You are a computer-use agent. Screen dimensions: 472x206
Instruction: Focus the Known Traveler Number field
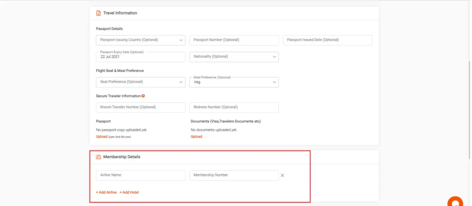tap(140, 107)
